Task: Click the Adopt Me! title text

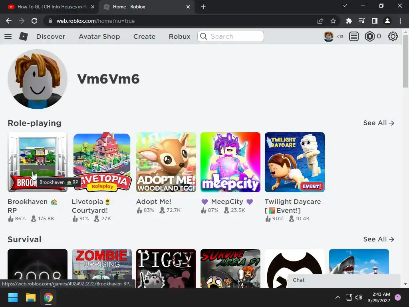Action: (x=154, y=201)
